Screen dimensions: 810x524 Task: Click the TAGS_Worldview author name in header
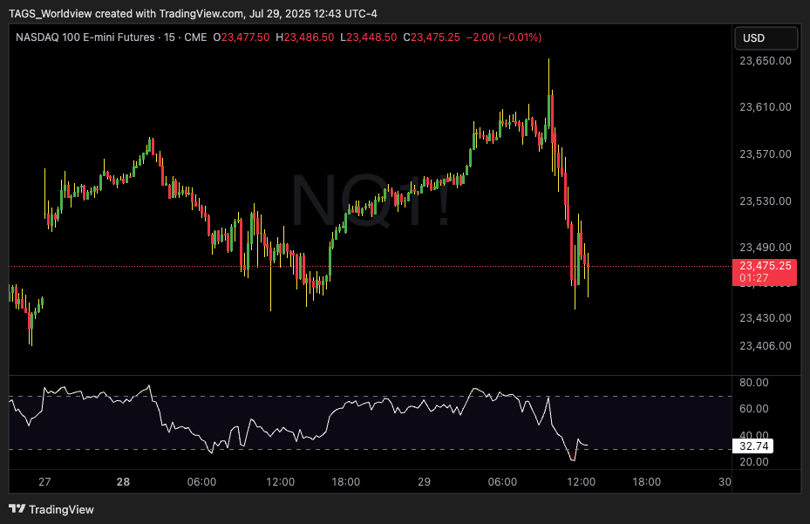coord(51,13)
